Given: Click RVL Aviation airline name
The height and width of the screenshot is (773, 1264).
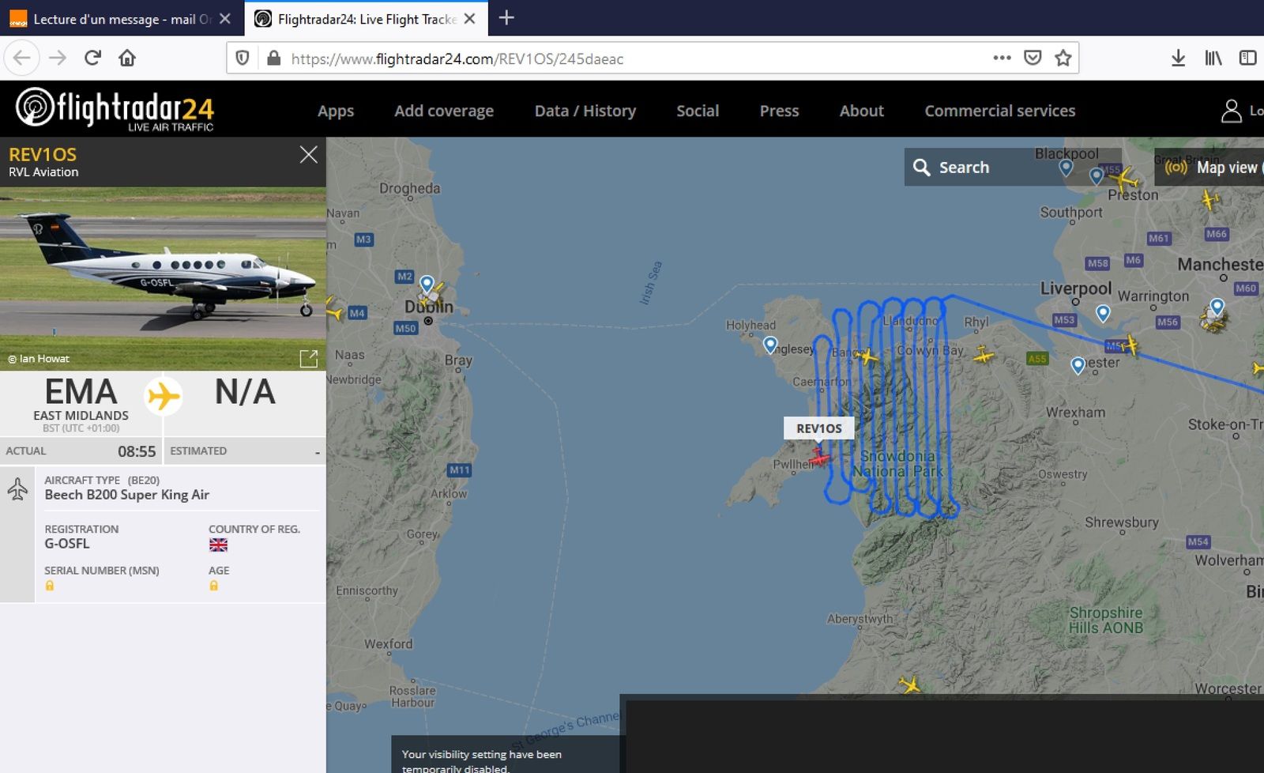Looking at the screenshot, I should [43, 172].
